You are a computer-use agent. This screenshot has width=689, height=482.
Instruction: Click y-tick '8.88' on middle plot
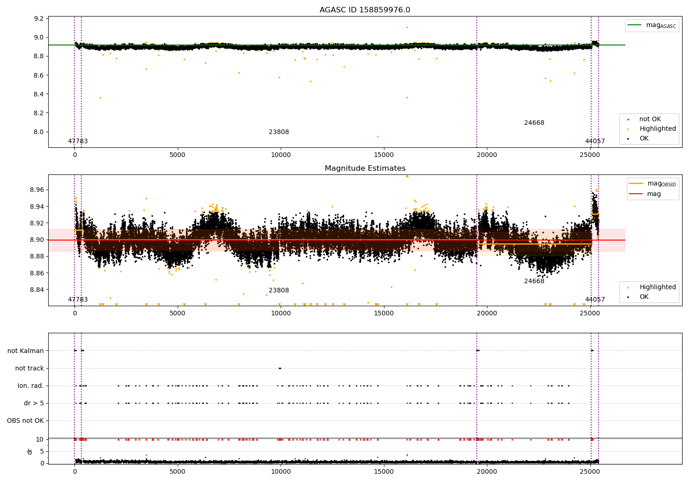(38, 257)
